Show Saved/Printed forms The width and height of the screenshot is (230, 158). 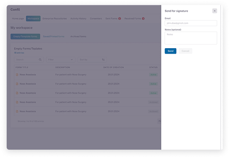[53, 37]
